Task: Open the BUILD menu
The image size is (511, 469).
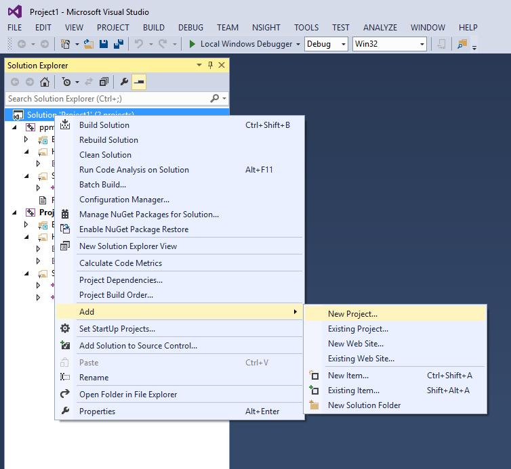Action: (x=154, y=28)
